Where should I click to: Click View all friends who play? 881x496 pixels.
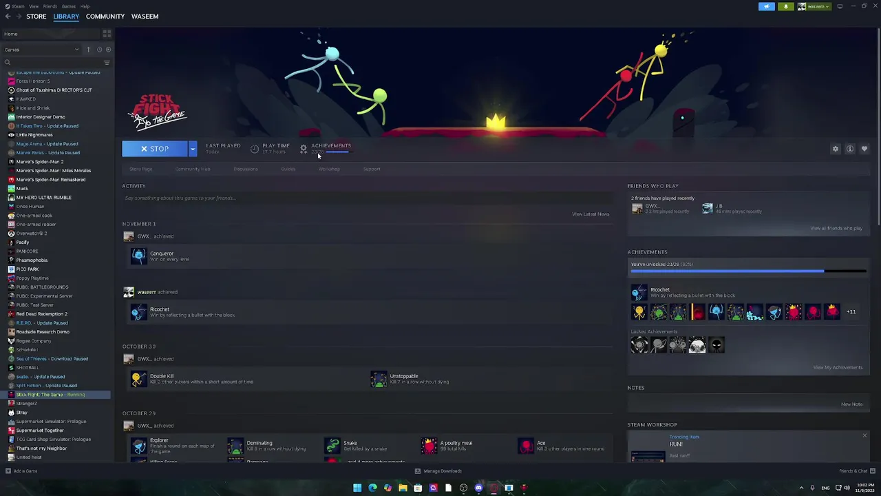(x=836, y=228)
